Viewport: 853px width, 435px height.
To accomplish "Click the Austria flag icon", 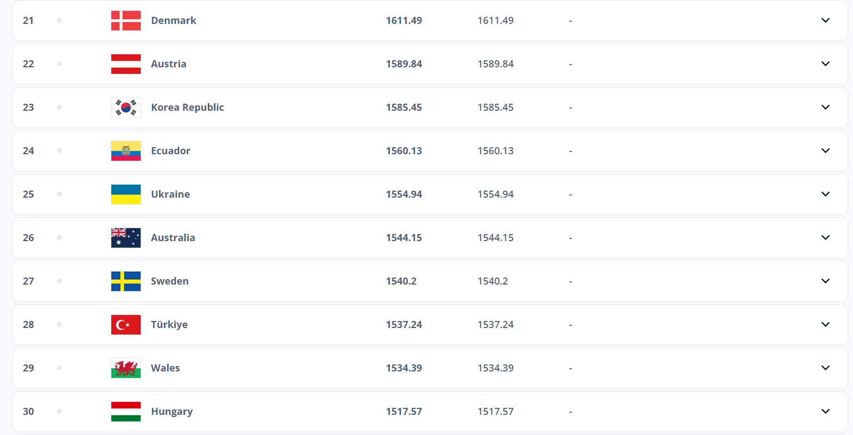I will 126,64.
